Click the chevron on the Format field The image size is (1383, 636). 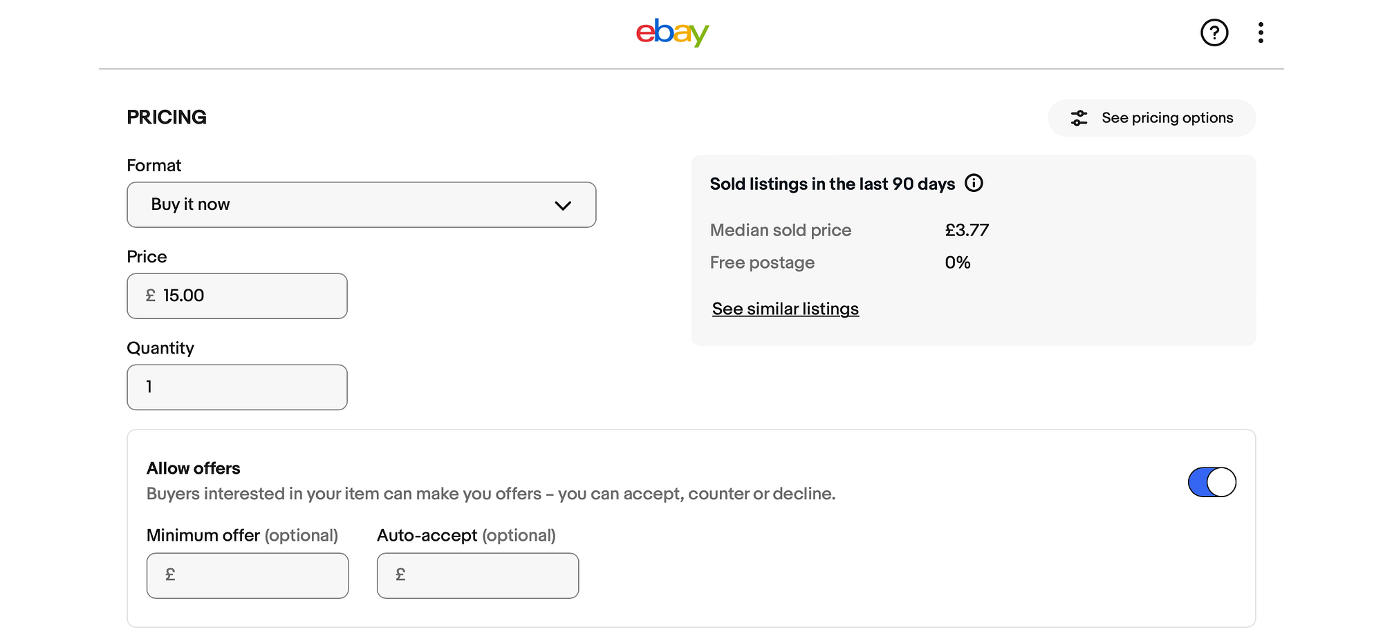click(564, 204)
